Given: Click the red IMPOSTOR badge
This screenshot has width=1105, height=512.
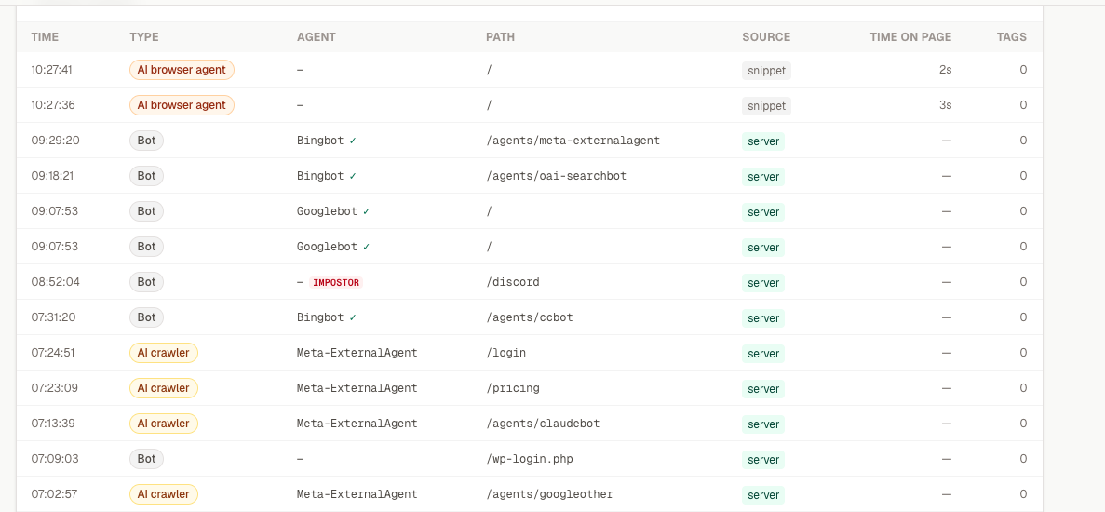Looking at the screenshot, I should 336,282.
